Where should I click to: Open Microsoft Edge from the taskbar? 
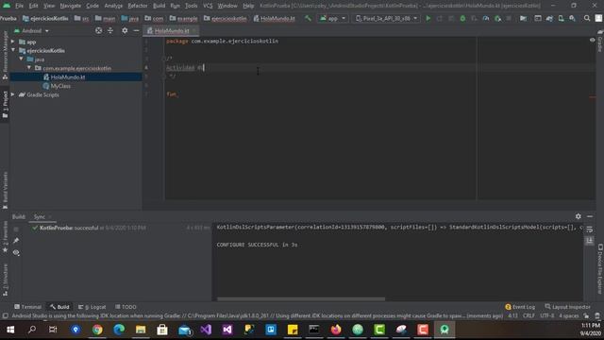(119, 330)
